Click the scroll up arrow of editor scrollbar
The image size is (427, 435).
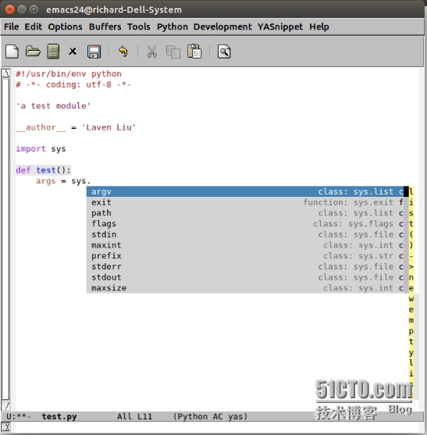[5, 73]
